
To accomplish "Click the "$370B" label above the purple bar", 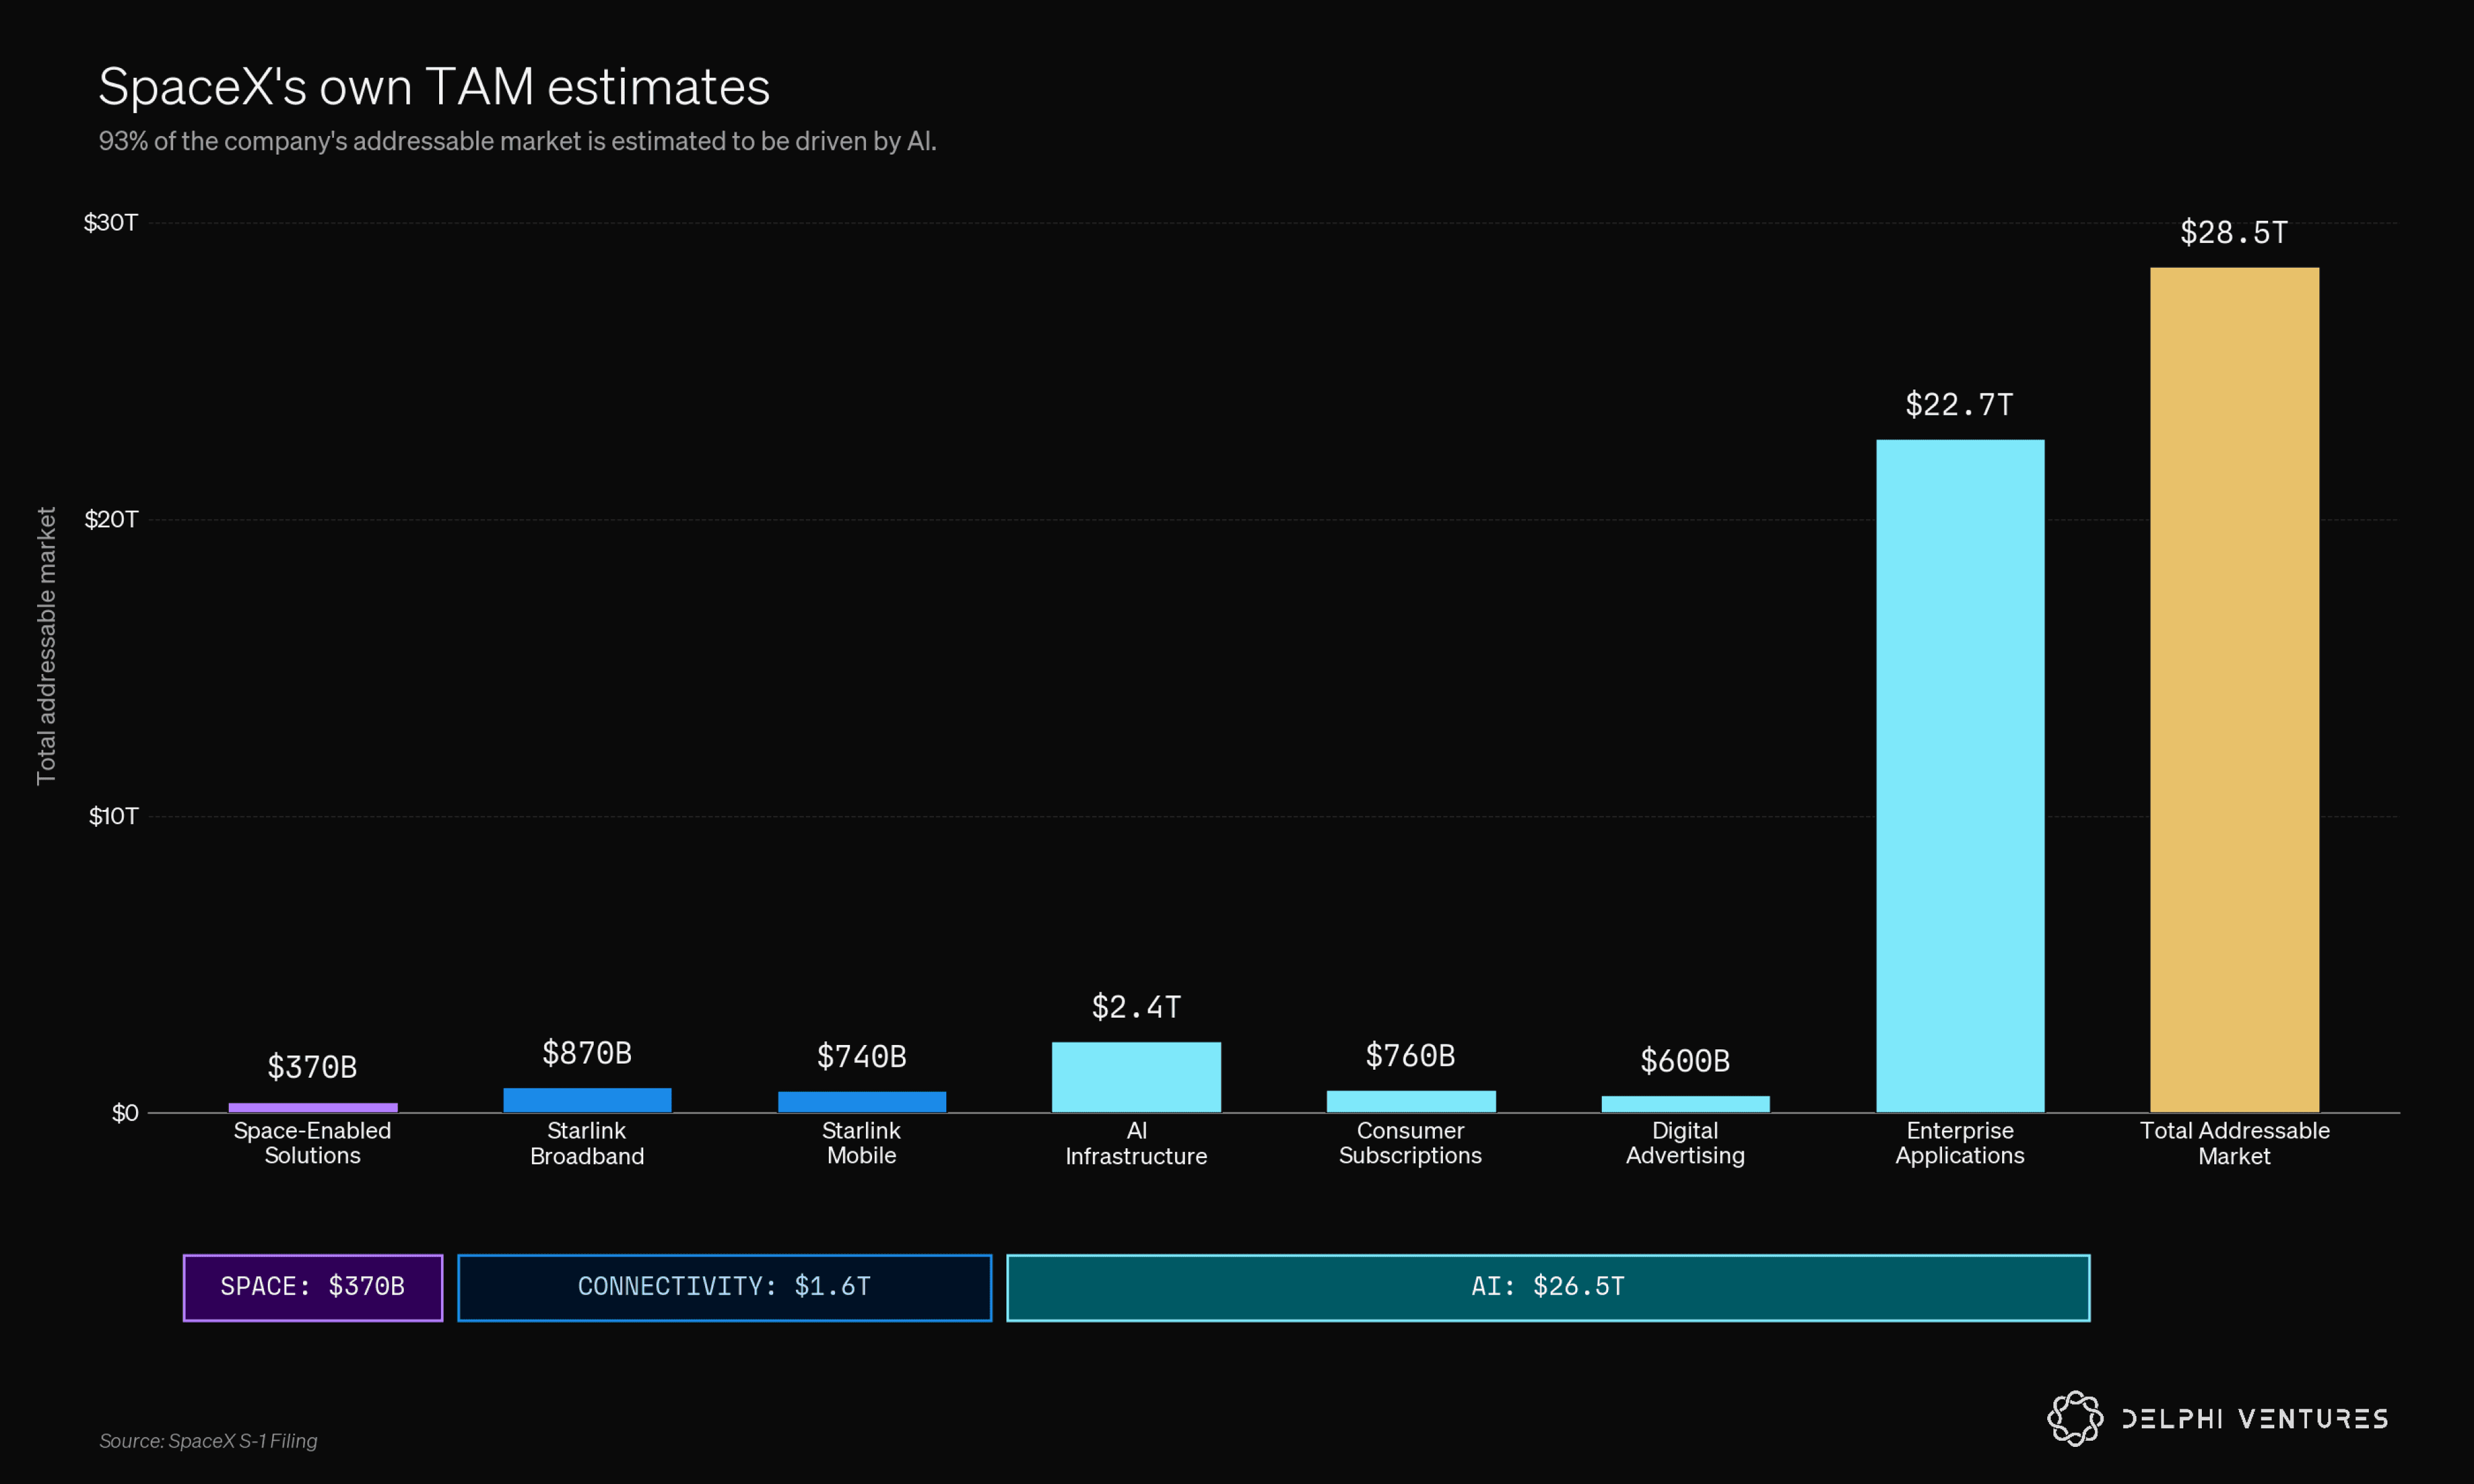I will [313, 1067].
